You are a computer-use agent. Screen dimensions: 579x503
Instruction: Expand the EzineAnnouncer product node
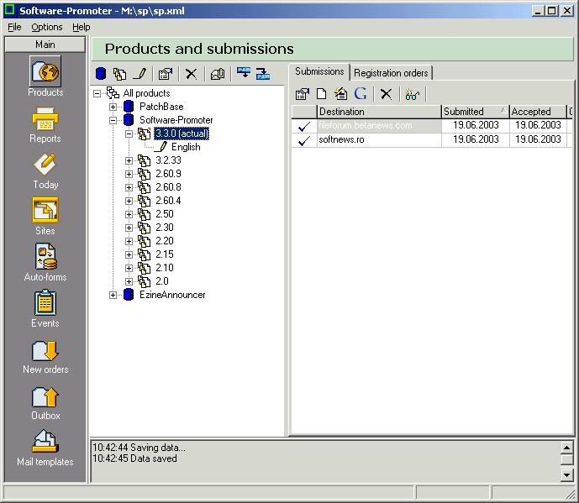[x=113, y=295]
